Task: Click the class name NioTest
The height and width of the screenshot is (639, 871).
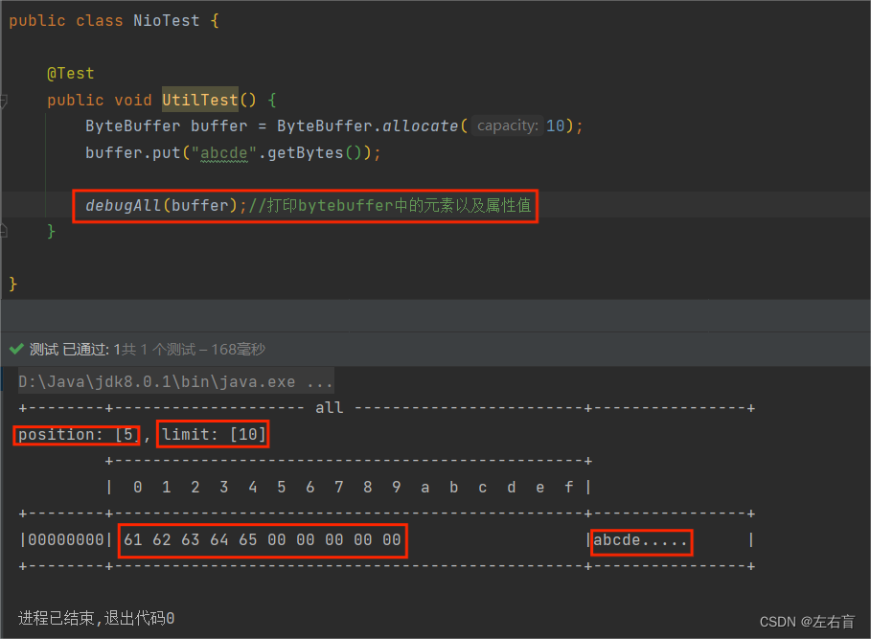Action: (x=166, y=21)
